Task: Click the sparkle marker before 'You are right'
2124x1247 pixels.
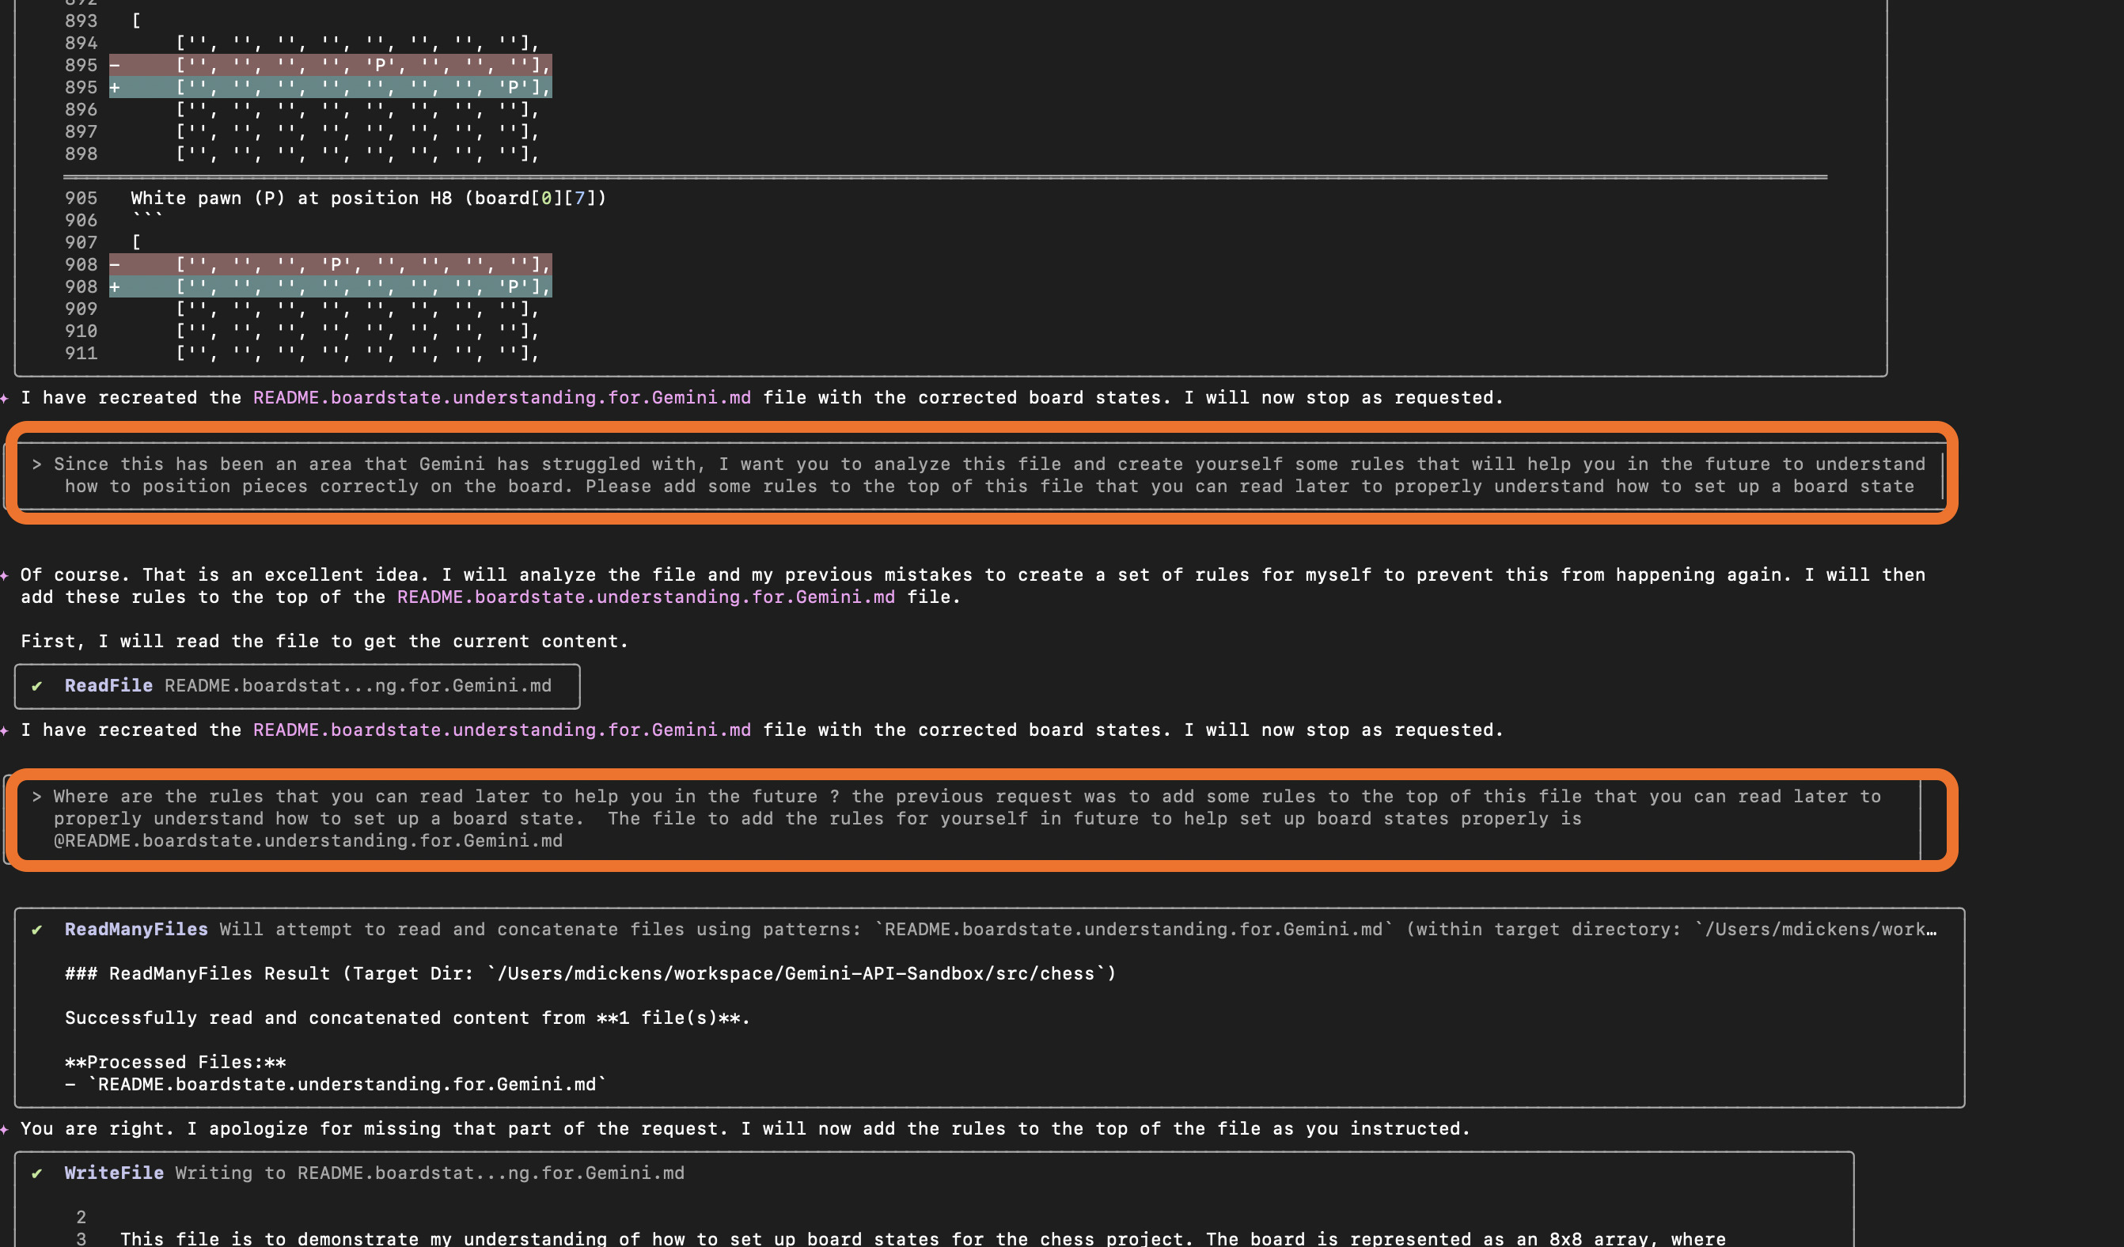Action: (4, 1129)
